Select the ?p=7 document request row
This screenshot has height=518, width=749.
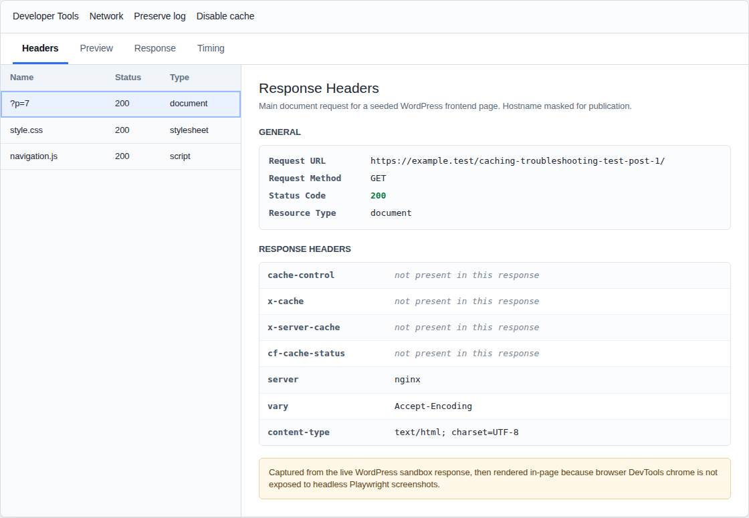point(120,104)
